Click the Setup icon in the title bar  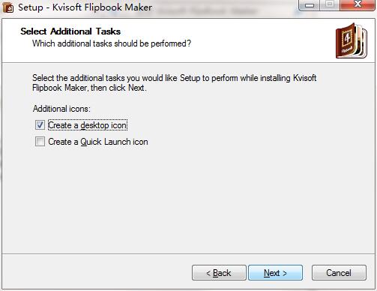[x=8, y=7]
